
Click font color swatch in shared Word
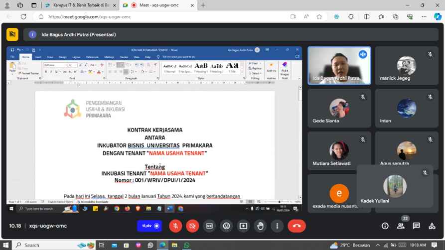(99, 72)
